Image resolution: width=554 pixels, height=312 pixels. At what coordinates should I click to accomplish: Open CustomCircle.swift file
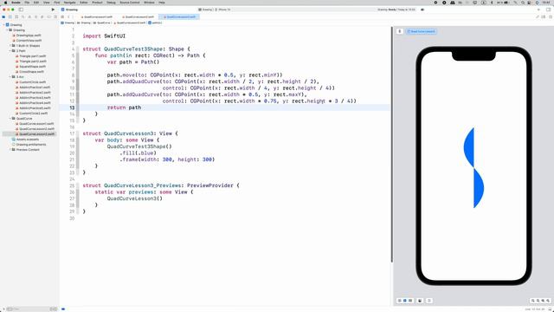[x=32, y=82]
